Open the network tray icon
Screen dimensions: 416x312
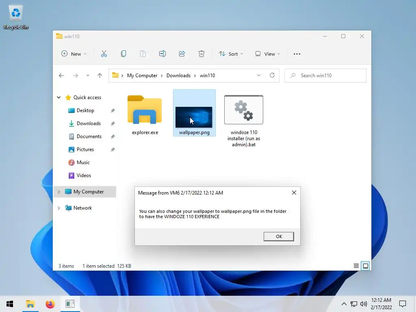tap(354, 304)
